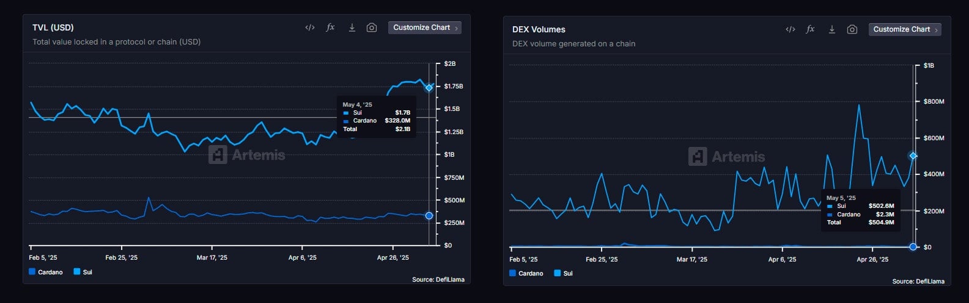The image size is (969, 303).
Task: Open Customize Chart on TVL panel
Action: coord(424,27)
